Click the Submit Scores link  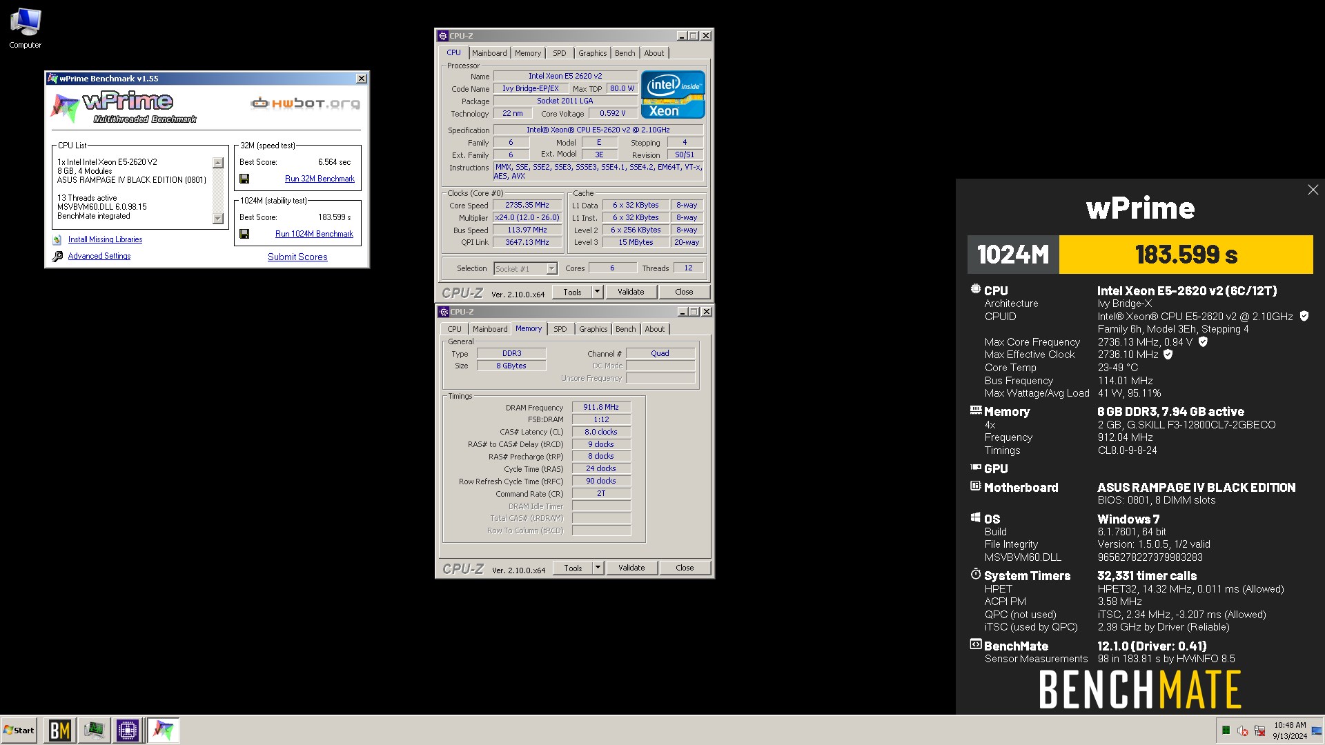[x=297, y=257]
